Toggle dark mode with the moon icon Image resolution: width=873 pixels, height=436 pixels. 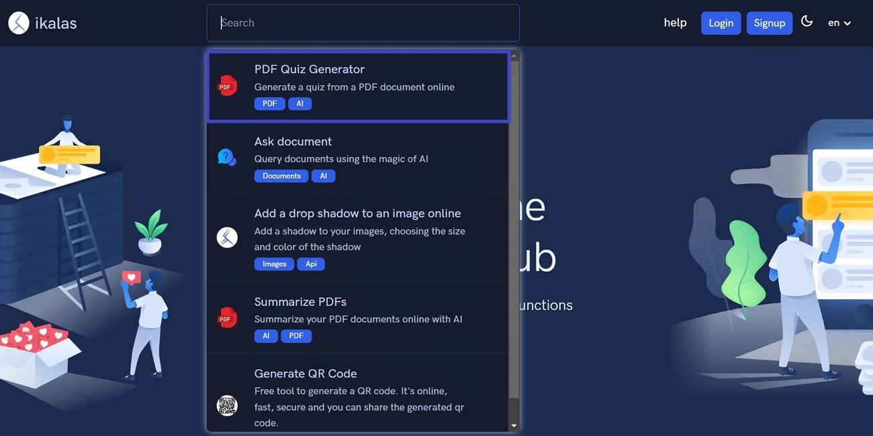click(x=807, y=21)
